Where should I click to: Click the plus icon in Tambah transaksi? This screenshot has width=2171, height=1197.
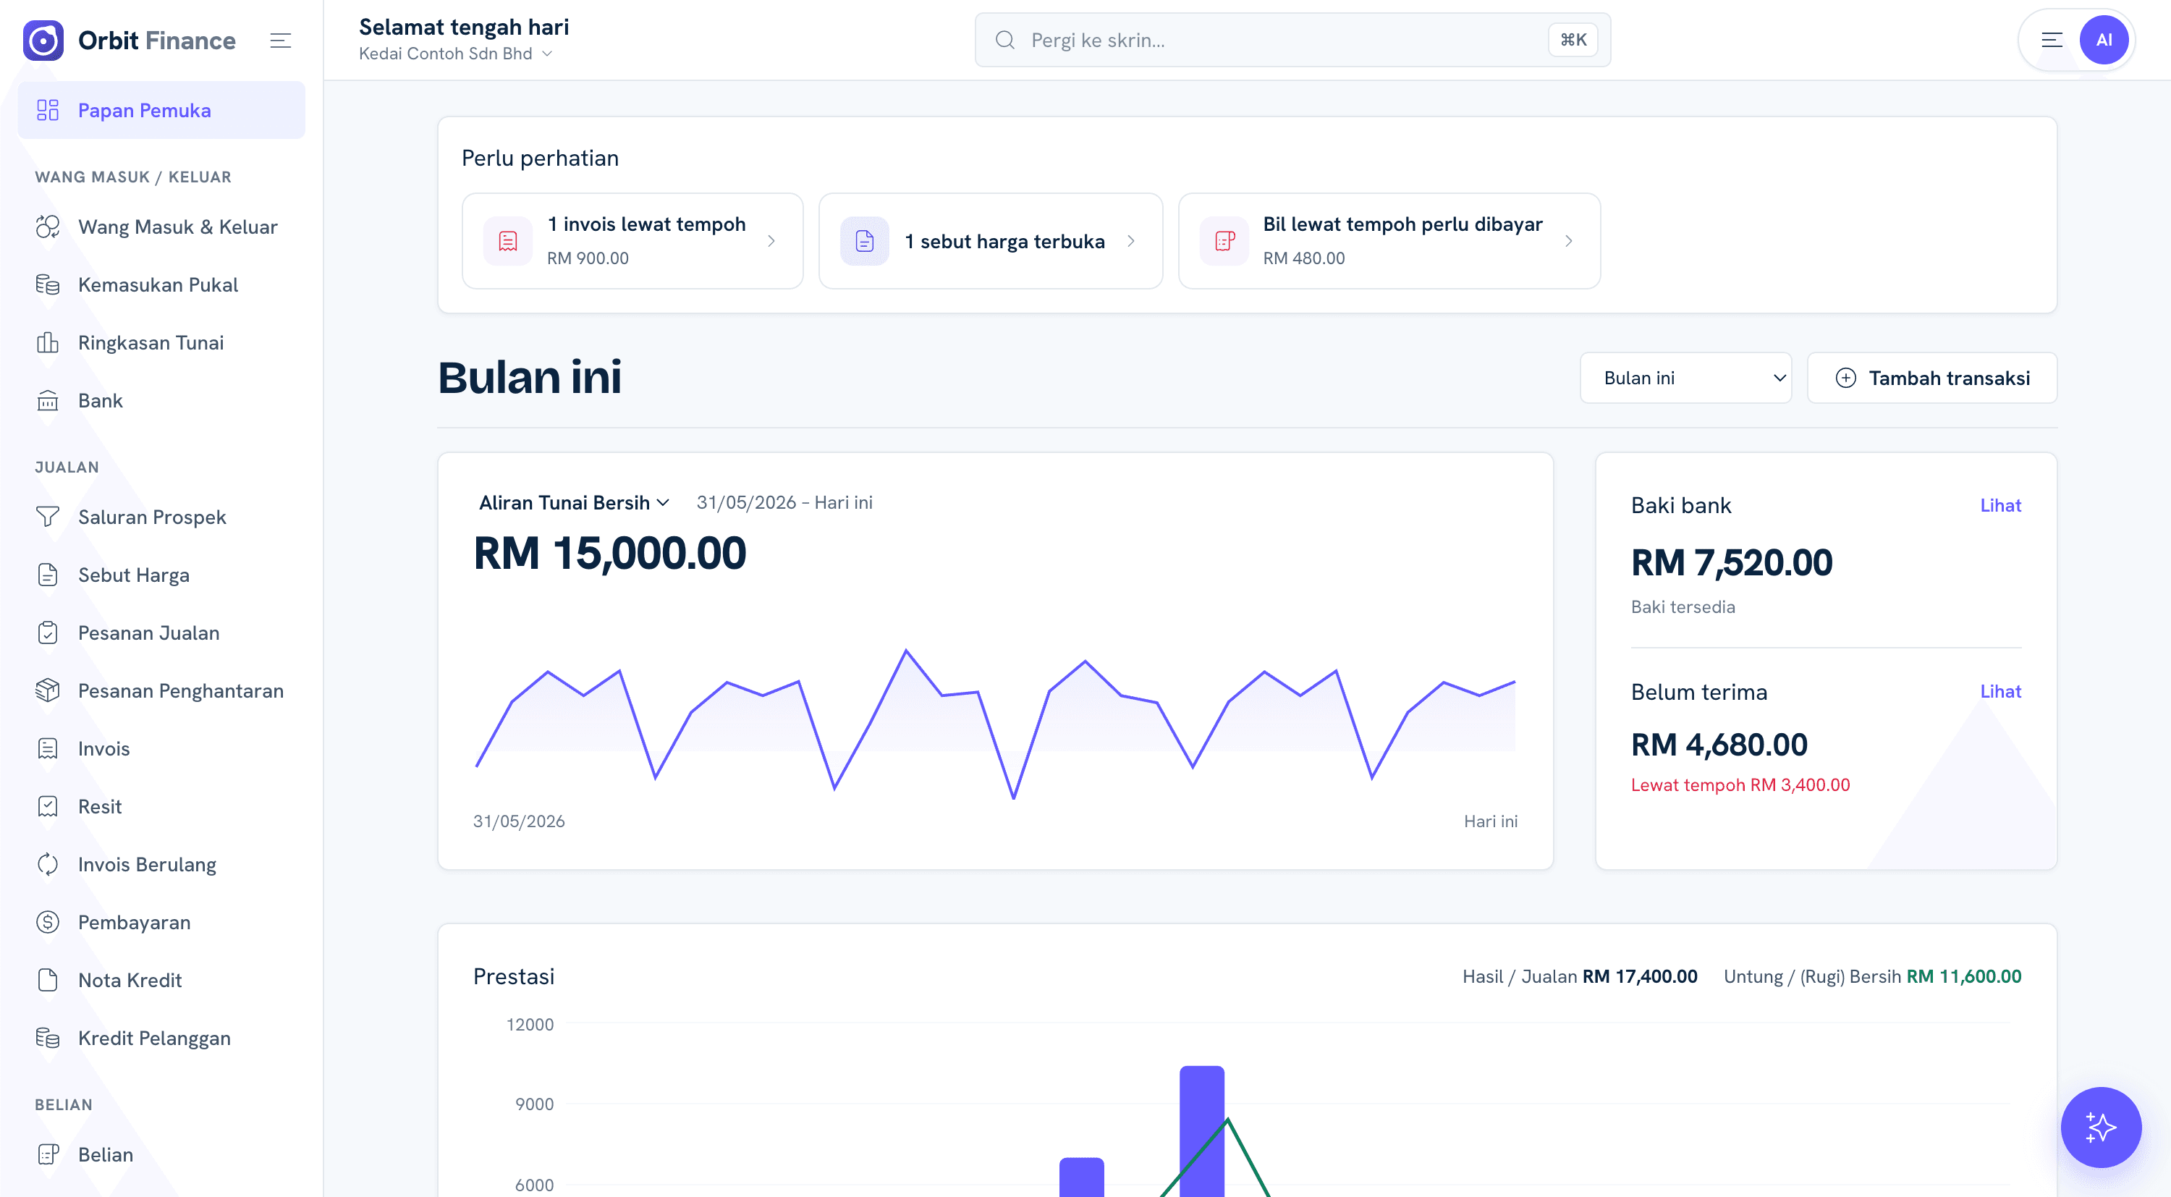(x=1845, y=378)
